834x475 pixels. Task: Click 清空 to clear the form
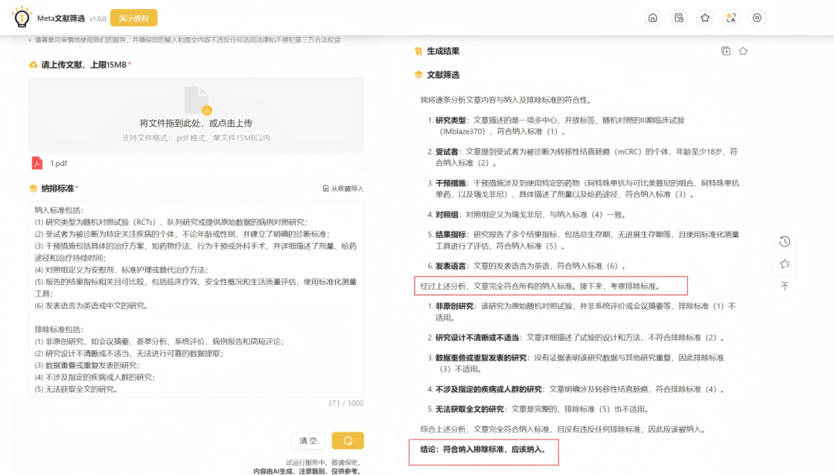[308, 440]
